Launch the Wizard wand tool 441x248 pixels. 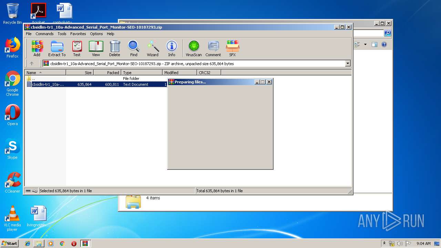pyautogui.click(x=153, y=48)
